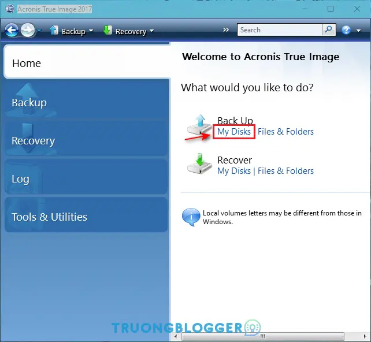Screen dimensions: 371x342
Task: Click the Backup toolbar icon
Action: (54, 30)
